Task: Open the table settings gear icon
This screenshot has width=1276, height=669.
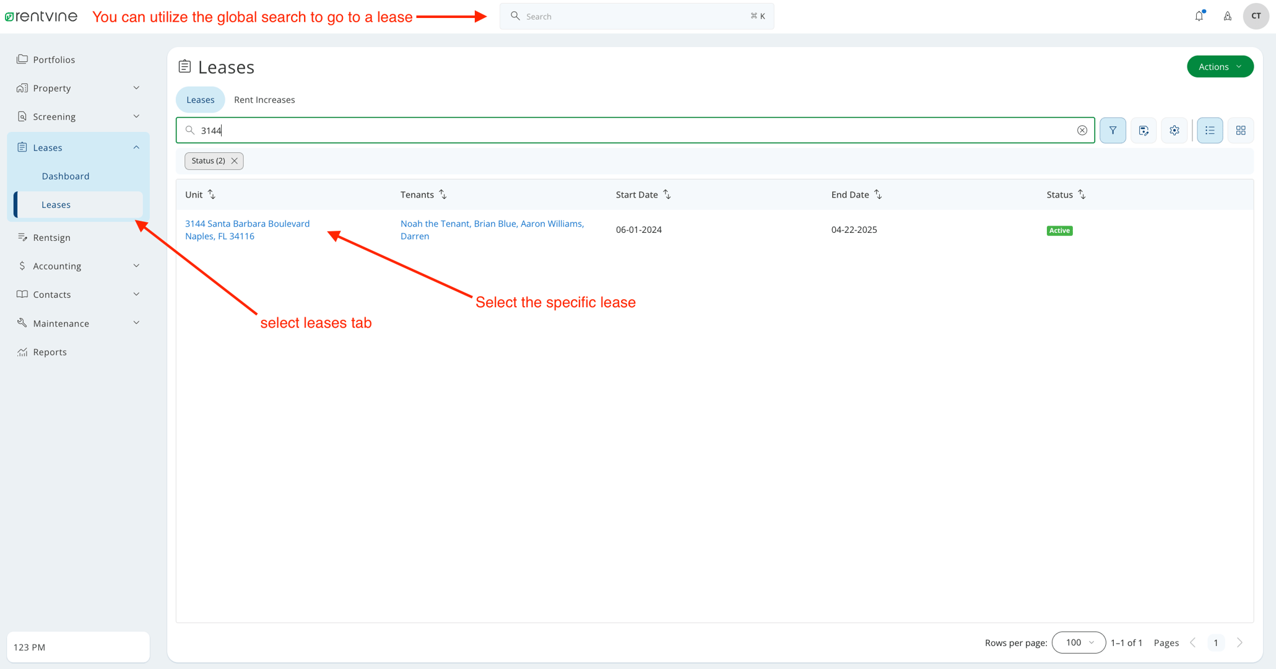Action: (x=1174, y=130)
